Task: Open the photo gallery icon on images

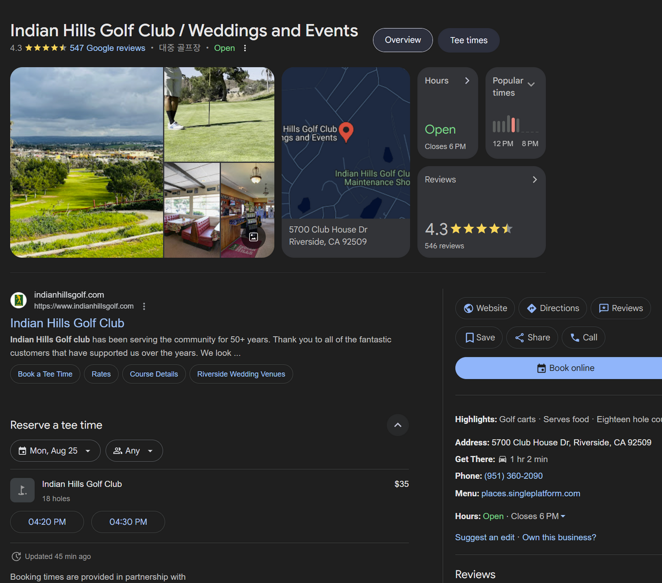Action: [253, 237]
